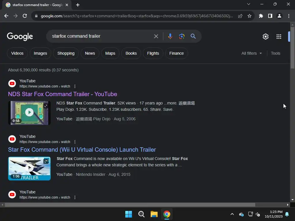Open Google quick settings gear
Screen dimensions: 295x221
(265, 37)
